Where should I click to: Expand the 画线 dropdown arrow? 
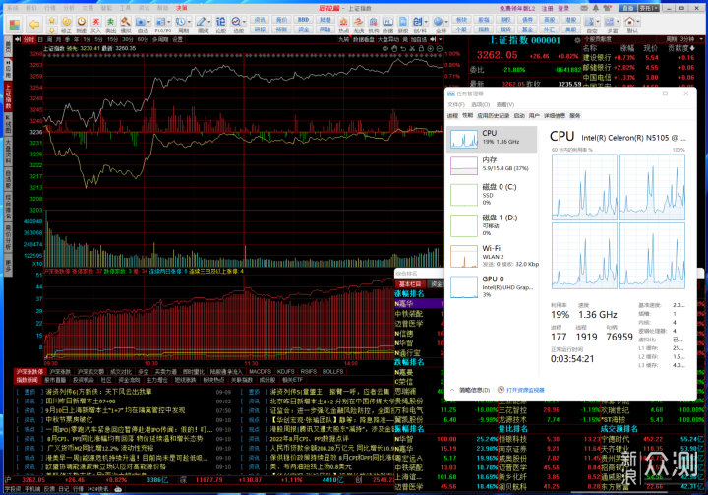(209, 22)
